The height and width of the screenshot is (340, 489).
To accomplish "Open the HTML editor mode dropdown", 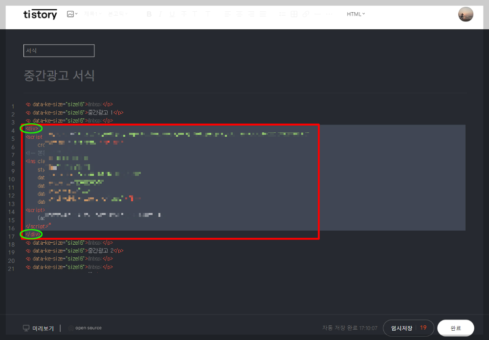I will click(x=356, y=14).
